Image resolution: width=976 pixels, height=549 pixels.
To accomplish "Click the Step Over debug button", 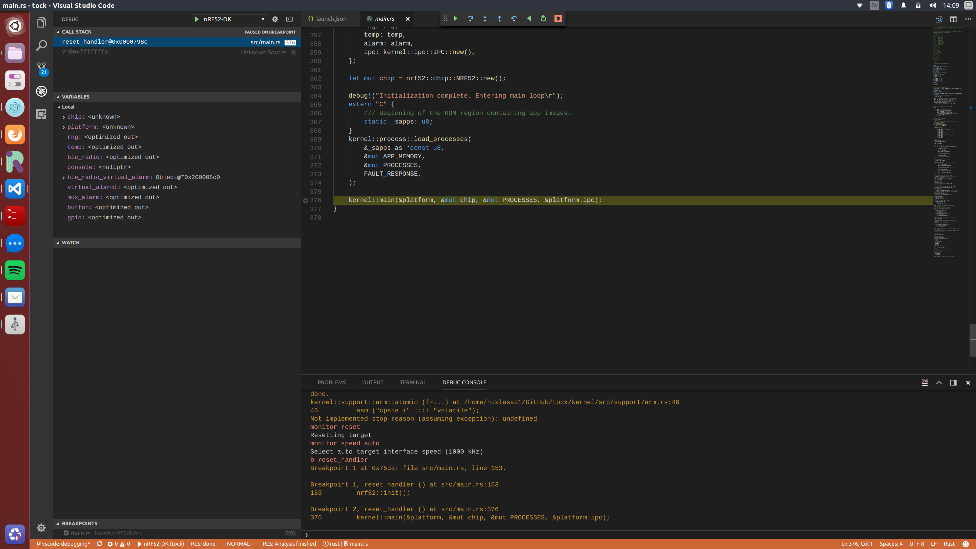I will (470, 19).
